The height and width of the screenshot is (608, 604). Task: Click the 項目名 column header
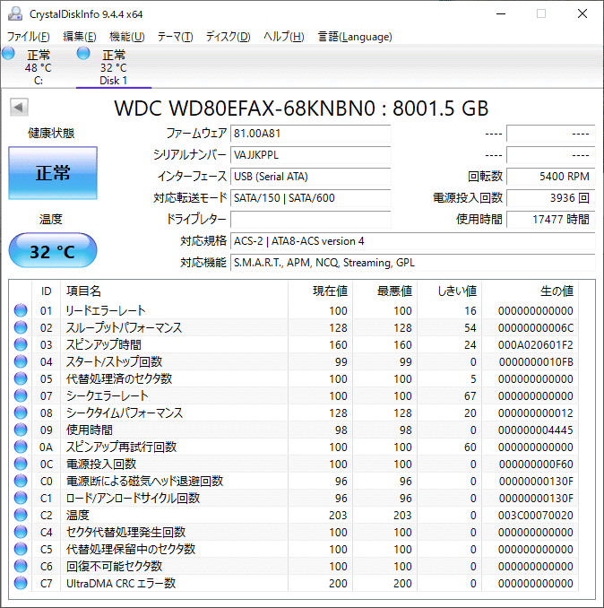coord(175,291)
